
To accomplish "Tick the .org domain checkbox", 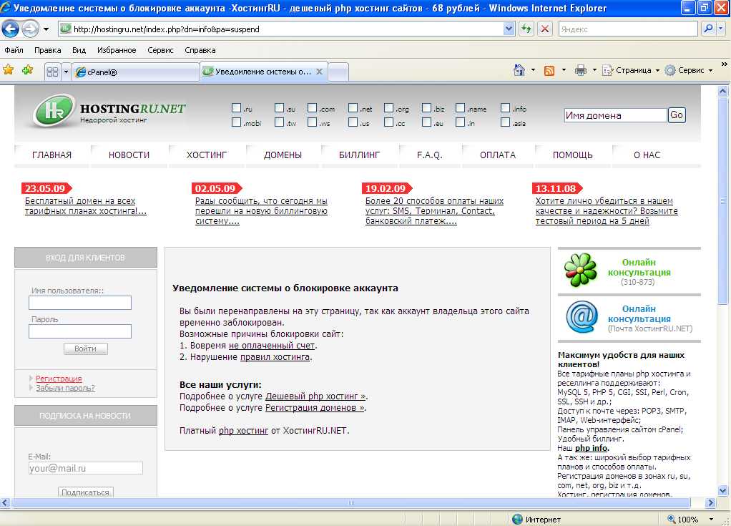I will (389, 108).
